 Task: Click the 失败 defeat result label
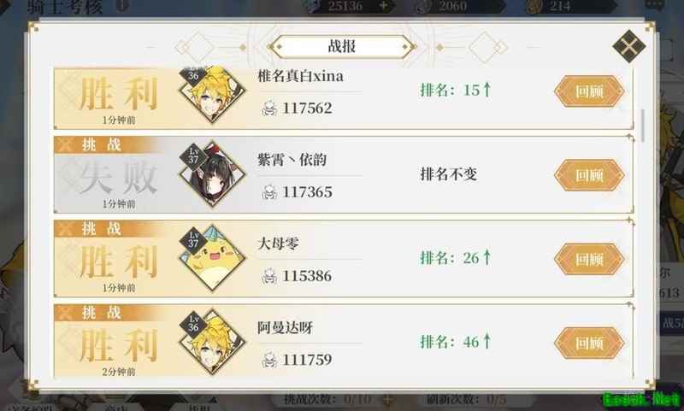(118, 178)
